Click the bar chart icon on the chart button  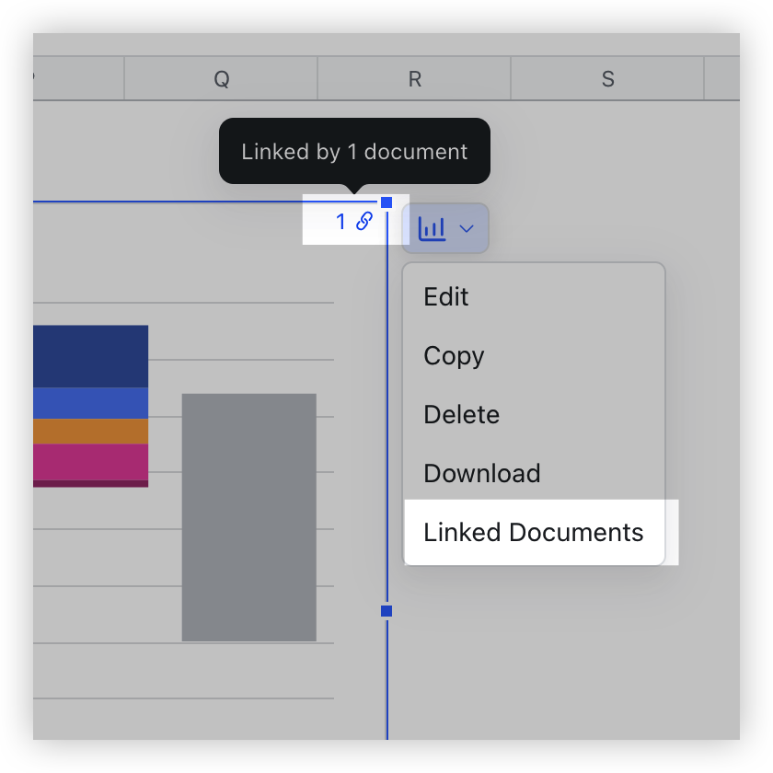coord(433,228)
